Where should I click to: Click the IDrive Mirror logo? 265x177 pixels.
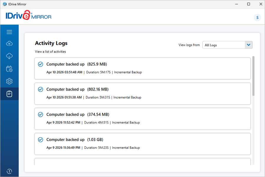pos(28,16)
